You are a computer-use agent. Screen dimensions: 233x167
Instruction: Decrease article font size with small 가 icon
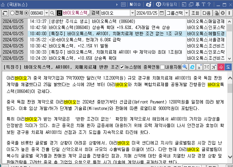point(199,67)
